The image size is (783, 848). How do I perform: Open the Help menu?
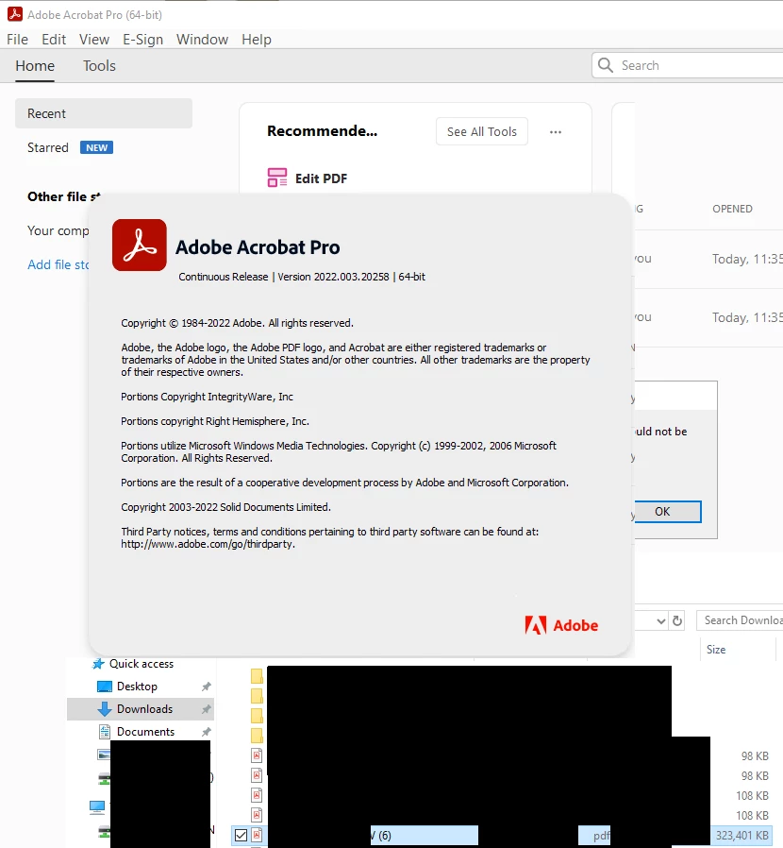point(257,40)
